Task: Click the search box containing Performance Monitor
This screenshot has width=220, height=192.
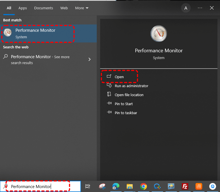Action: pyautogui.click(x=39, y=186)
